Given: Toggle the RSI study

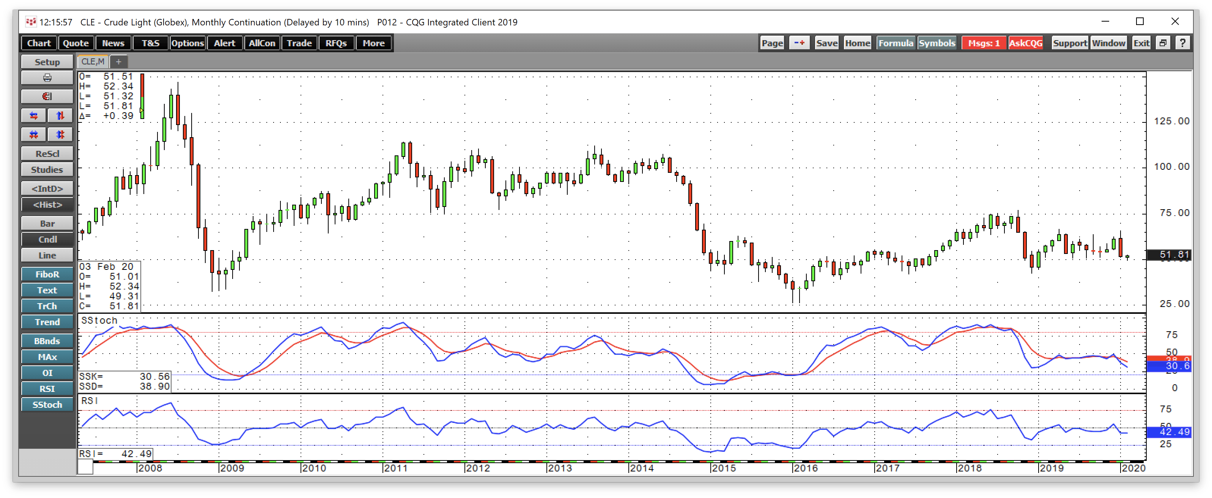Looking at the screenshot, I should pos(47,389).
